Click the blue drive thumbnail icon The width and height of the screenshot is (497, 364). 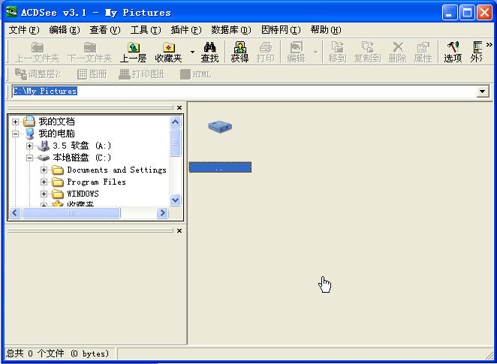220,127
